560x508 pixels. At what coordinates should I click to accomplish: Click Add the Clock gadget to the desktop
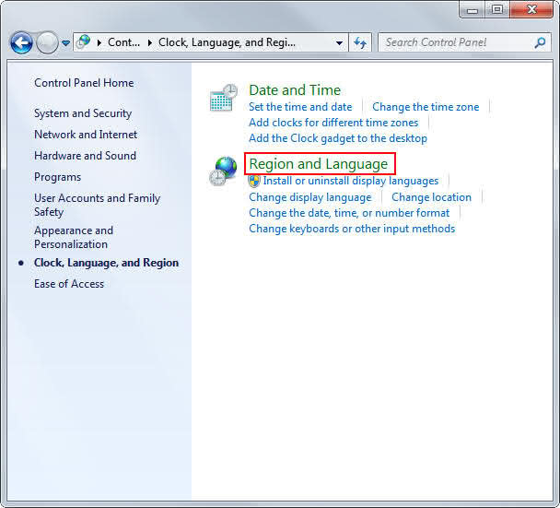tap(338, 138)
